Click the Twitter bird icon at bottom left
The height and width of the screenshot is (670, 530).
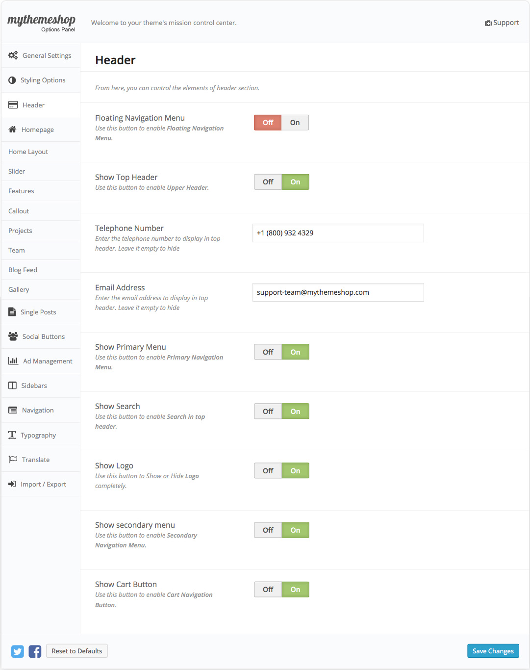(x=17, y=651)
